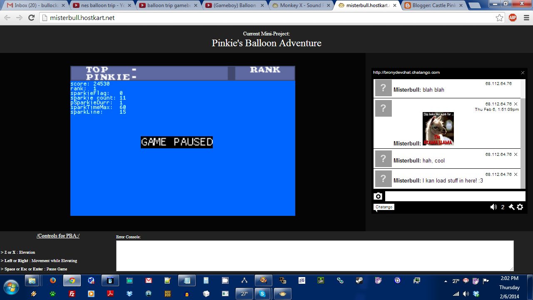Open the Chrome menu button
Image resolution: width=533 pixels, height=300 pixels.
pos(526,18)
